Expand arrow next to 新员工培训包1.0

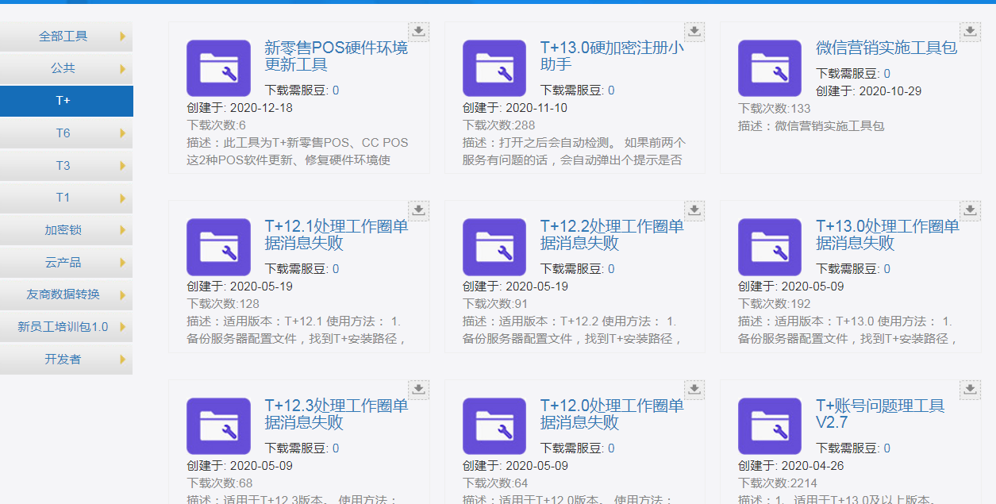[123, 327]
